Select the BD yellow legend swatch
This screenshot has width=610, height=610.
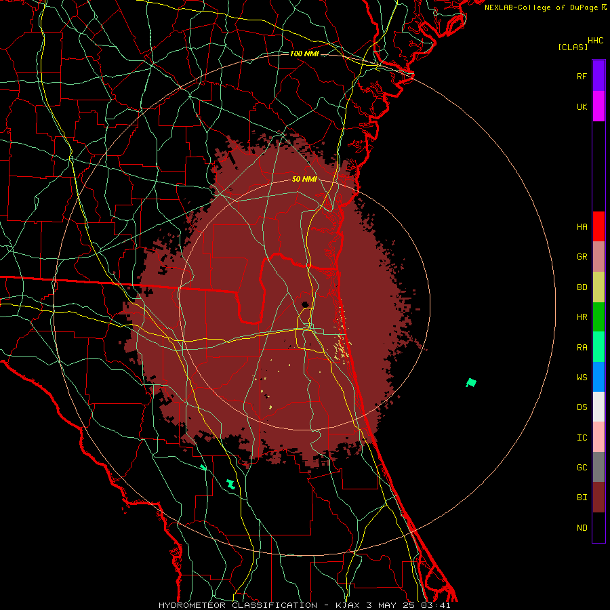(598, 287)
